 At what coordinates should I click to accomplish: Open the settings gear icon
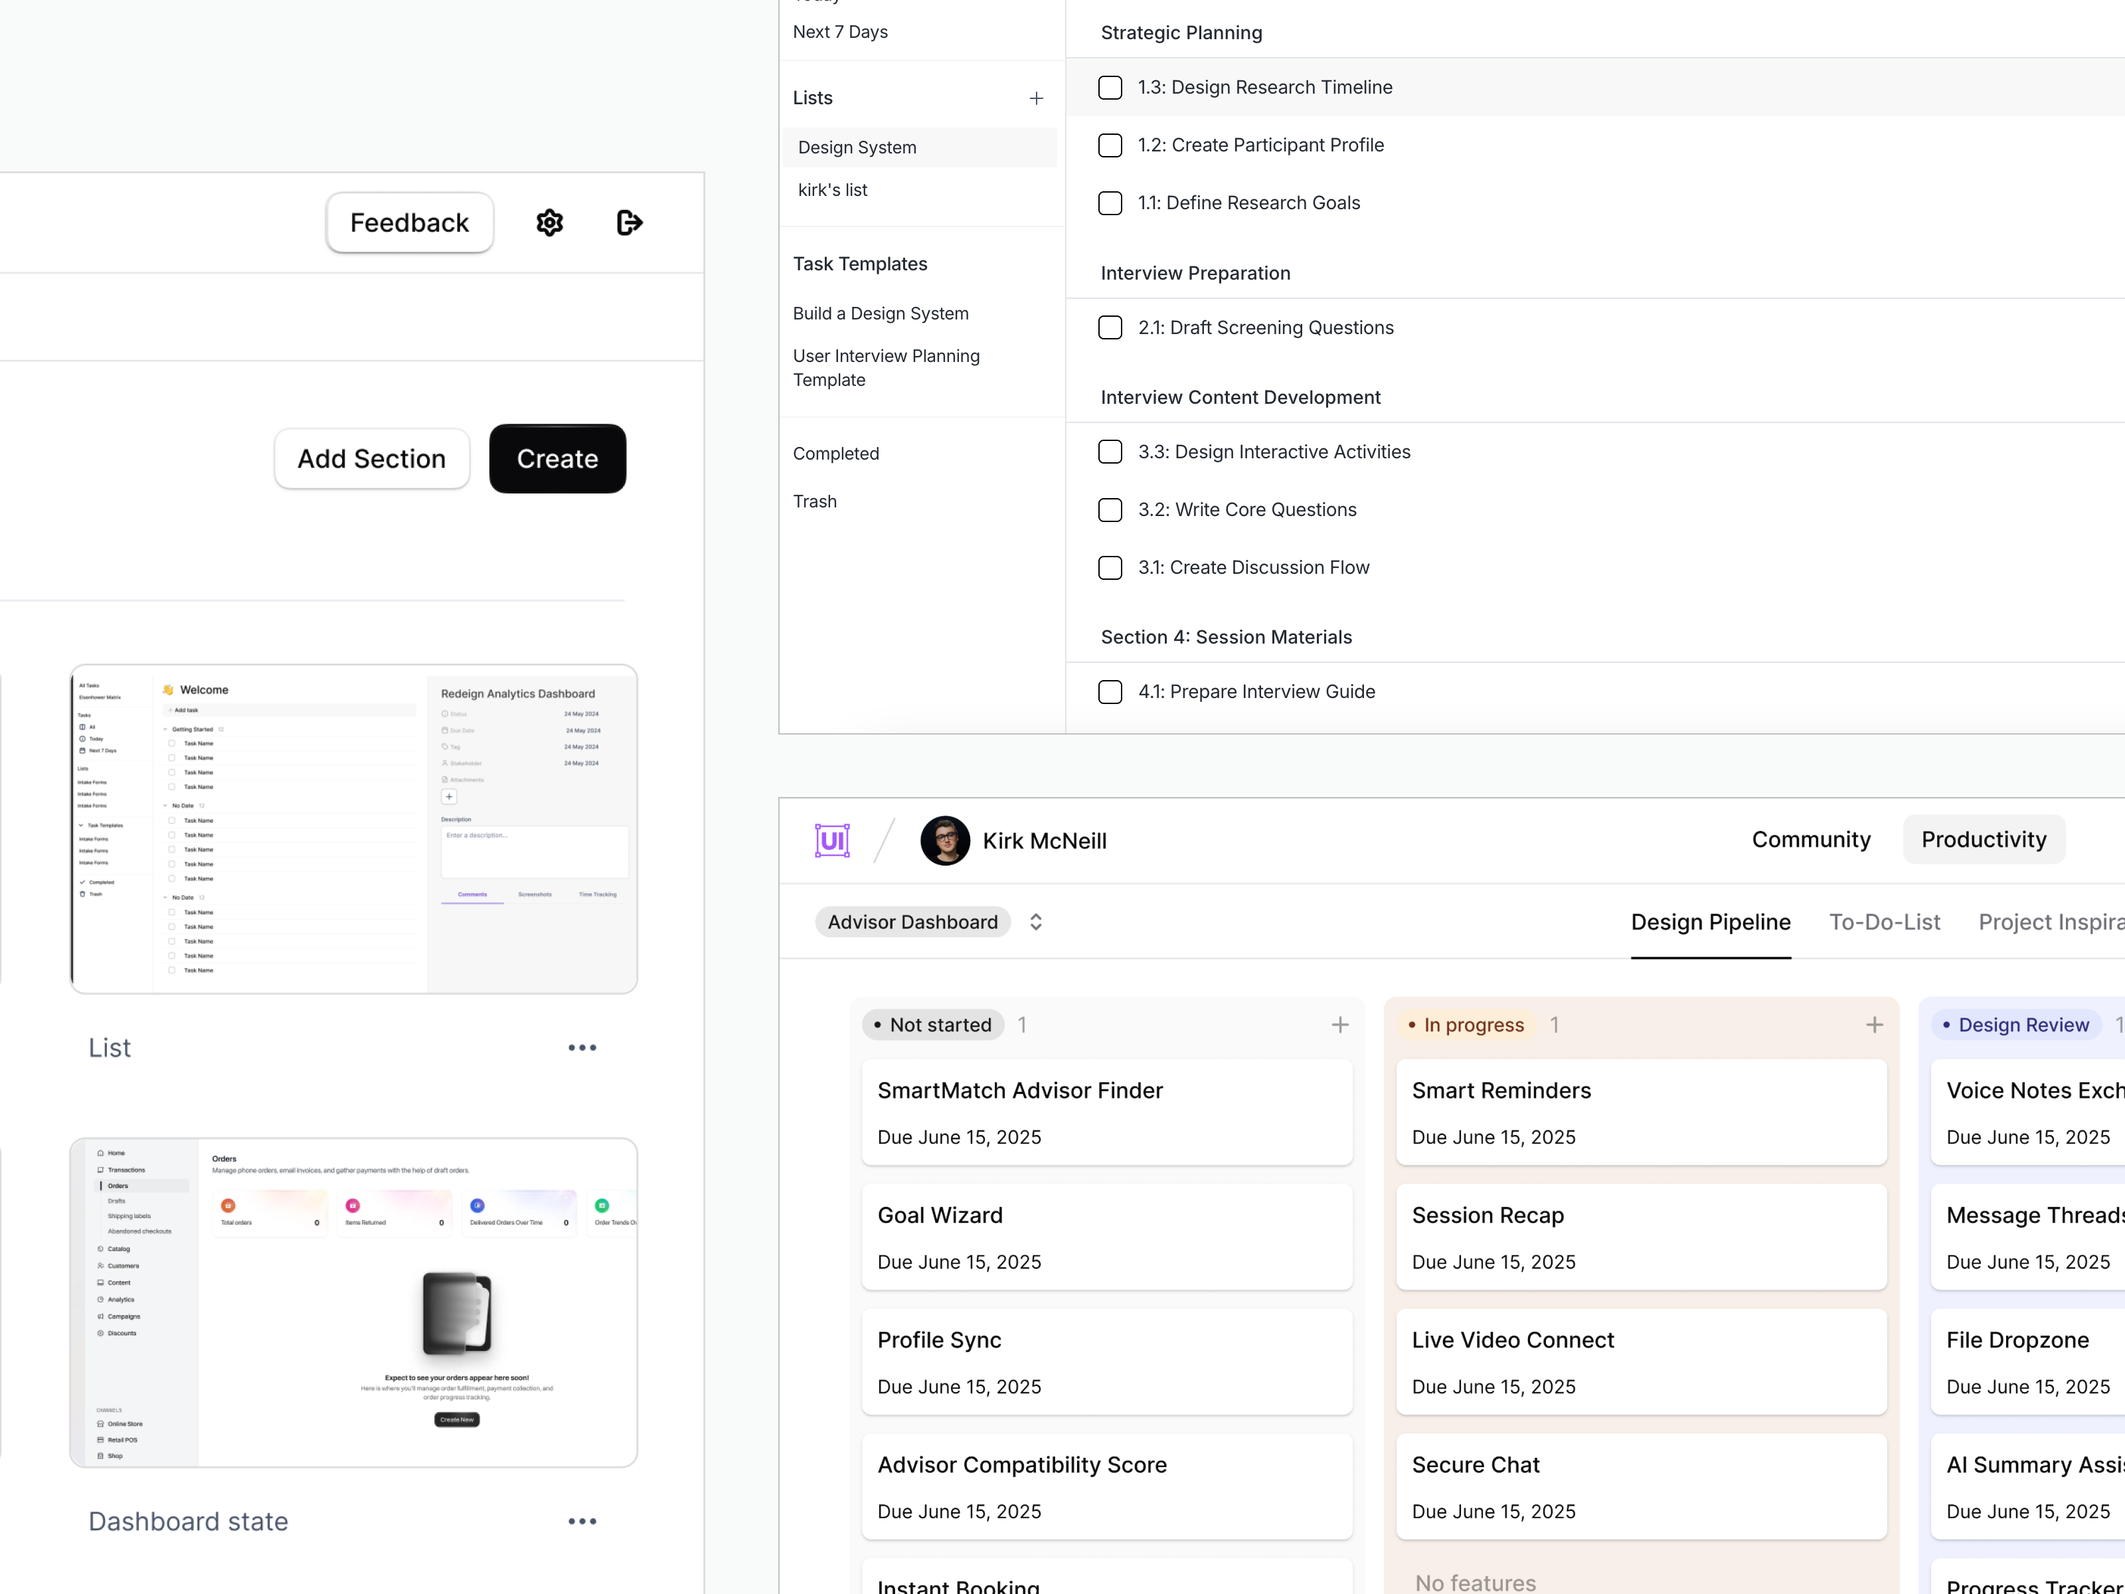tap(549, 223)
